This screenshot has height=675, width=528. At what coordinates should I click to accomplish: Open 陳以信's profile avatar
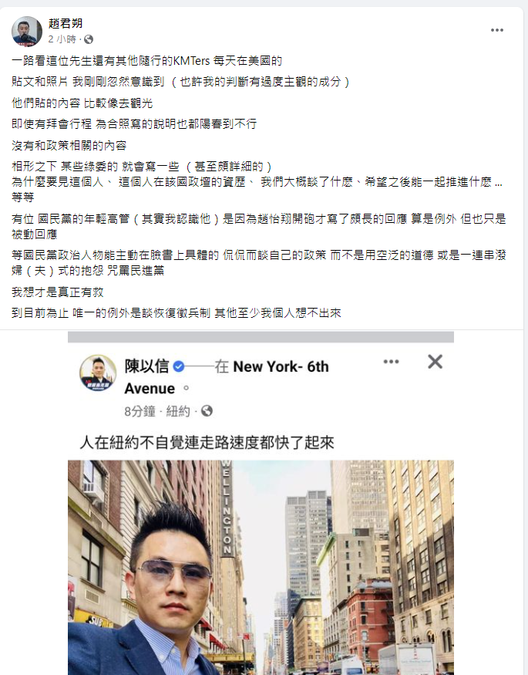(98, 373)
